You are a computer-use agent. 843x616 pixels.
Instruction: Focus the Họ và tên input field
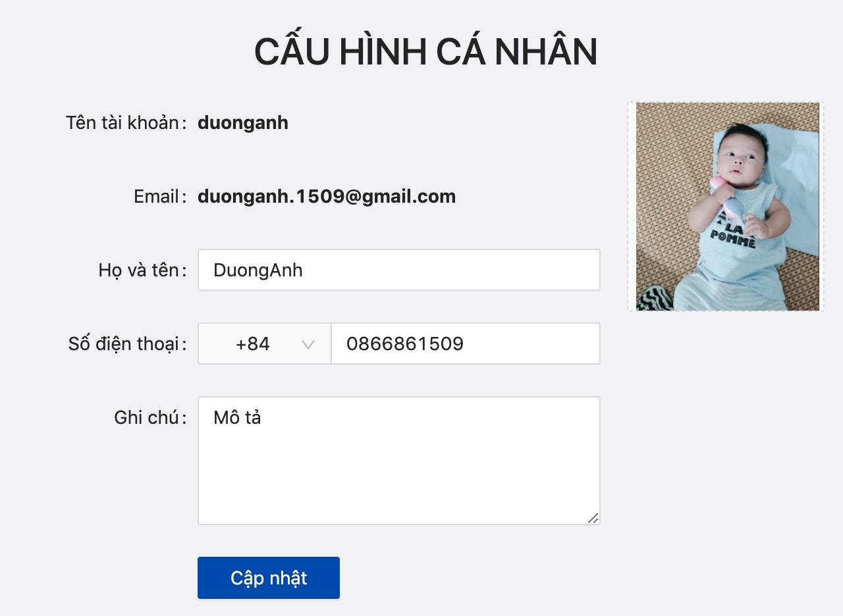(x=399, y=270)
